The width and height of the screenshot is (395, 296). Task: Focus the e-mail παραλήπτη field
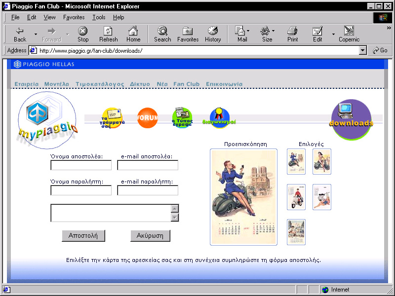coord(148,190)
